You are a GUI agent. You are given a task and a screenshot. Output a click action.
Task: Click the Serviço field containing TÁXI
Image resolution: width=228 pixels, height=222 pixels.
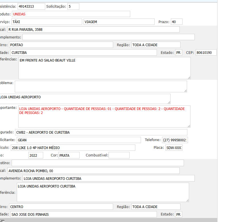pyautogui.click(x=47, y=22)
